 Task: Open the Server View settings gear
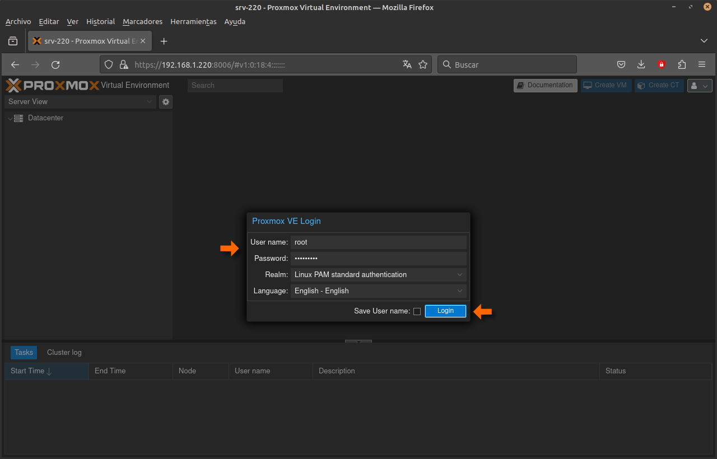point(165,102)
